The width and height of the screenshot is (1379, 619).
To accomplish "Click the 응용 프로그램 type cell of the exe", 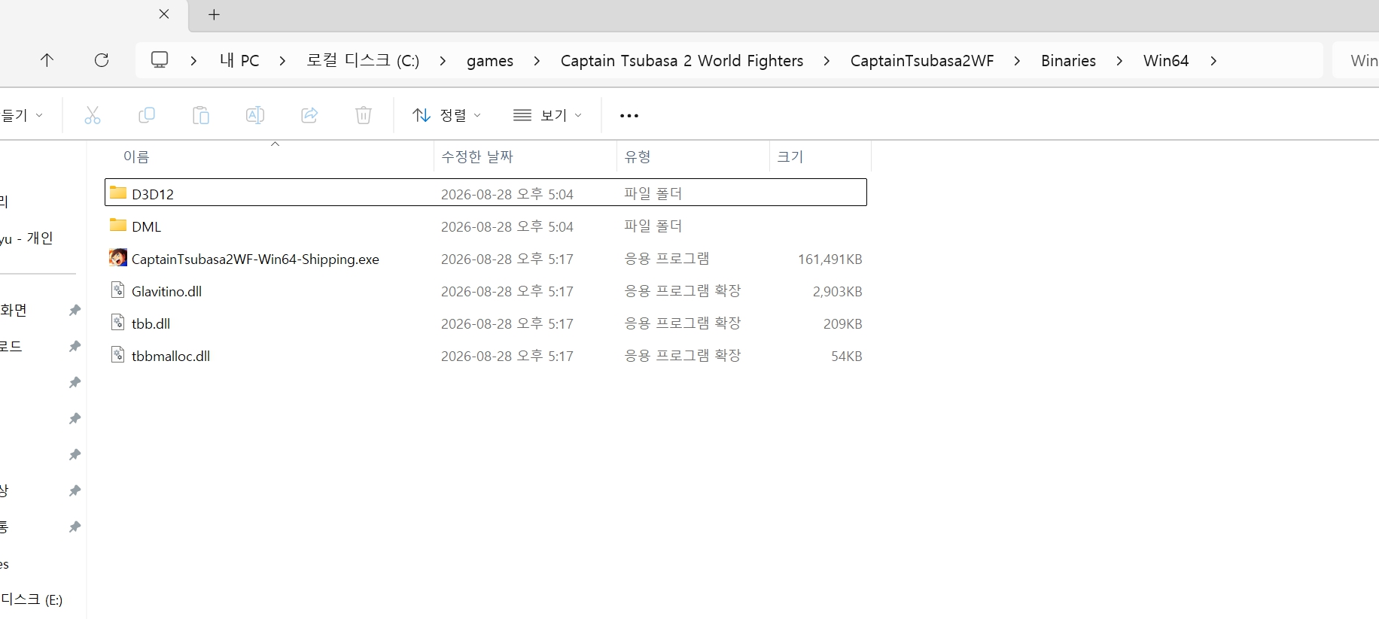I will [x=667, y=258].
